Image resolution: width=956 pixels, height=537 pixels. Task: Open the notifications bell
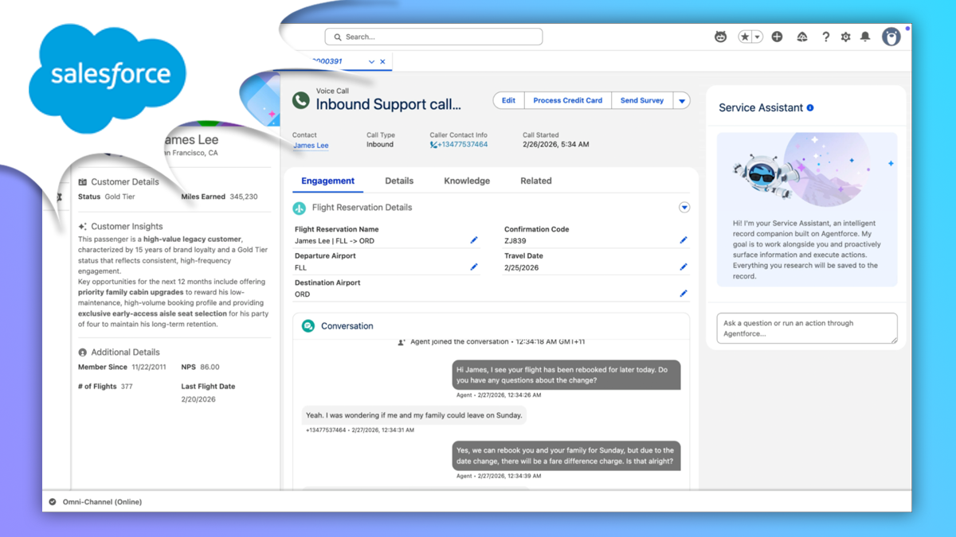(x=865, y=37)
